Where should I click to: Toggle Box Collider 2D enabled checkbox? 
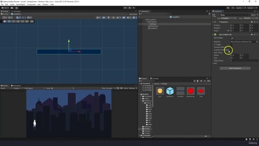[x=218, y=34]
